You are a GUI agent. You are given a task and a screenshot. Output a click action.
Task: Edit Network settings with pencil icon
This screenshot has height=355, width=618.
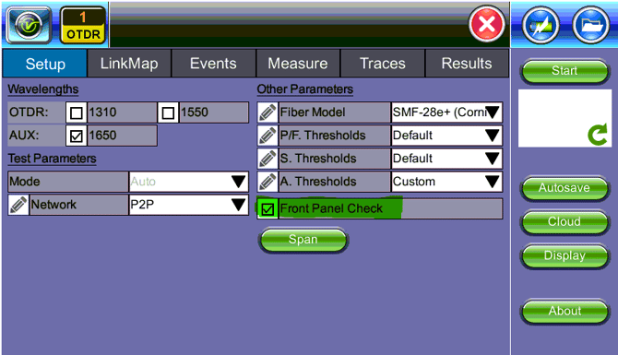coord(18,205)
